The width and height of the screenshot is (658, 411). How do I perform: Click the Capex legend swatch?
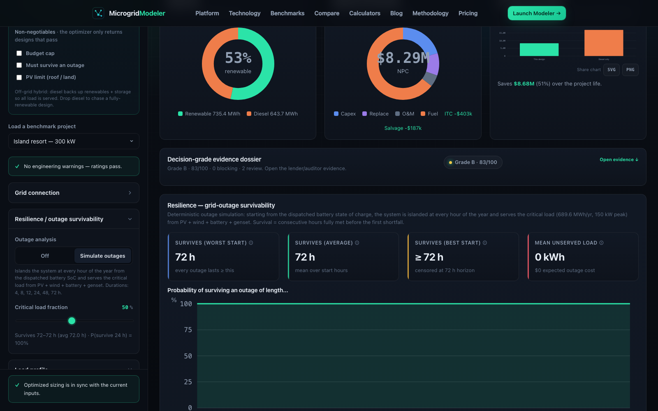click(336, 114)
